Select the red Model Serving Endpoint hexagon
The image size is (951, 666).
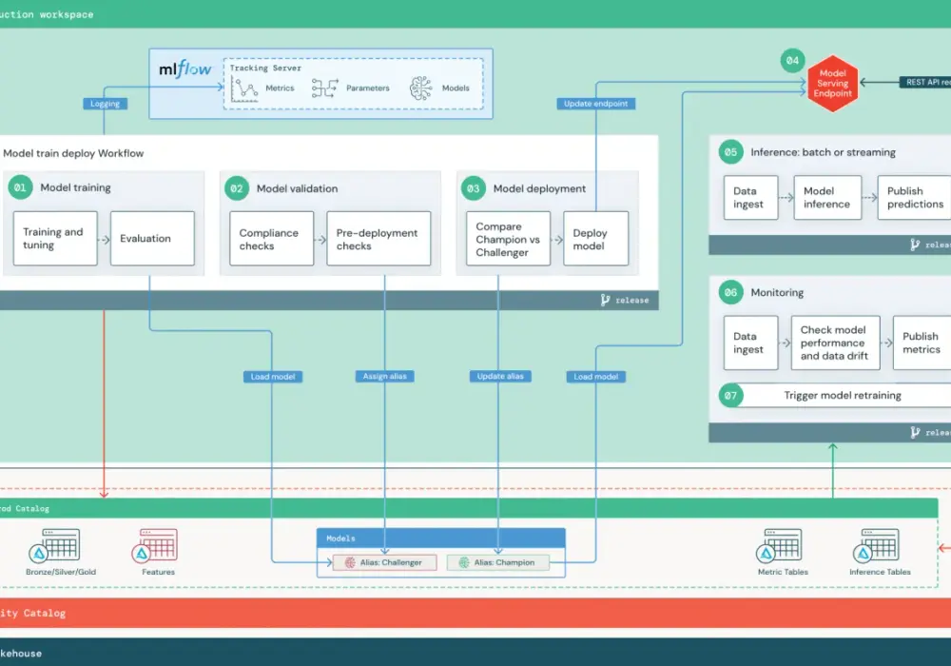[x=832, y=84]
